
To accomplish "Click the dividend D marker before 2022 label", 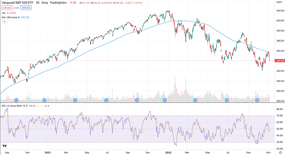I will pos(165,100).
